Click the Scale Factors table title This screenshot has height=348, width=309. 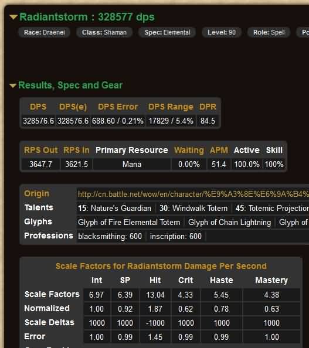point(161,266)
